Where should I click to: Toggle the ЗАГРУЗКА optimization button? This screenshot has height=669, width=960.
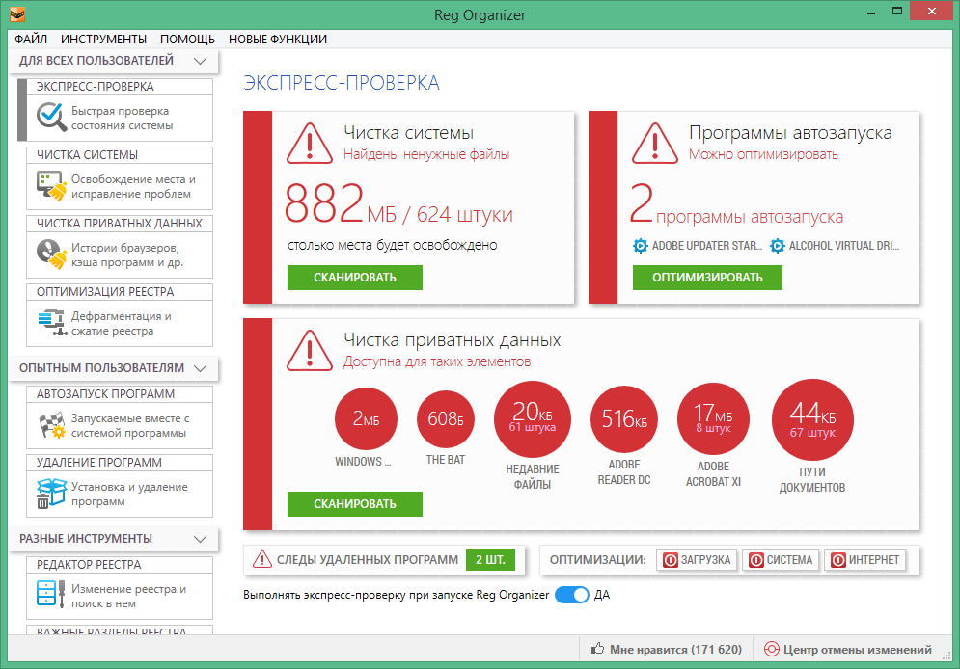click(698, 560)
